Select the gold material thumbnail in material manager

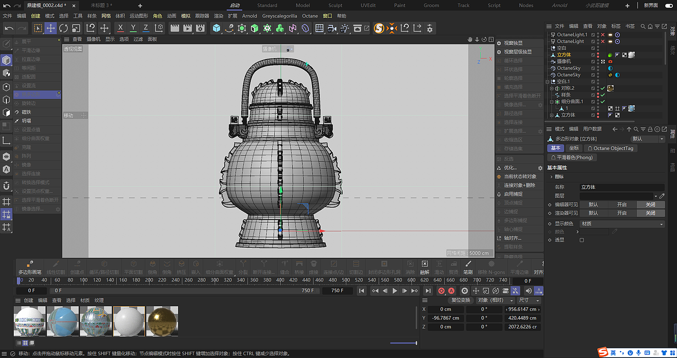pos(162,321)
